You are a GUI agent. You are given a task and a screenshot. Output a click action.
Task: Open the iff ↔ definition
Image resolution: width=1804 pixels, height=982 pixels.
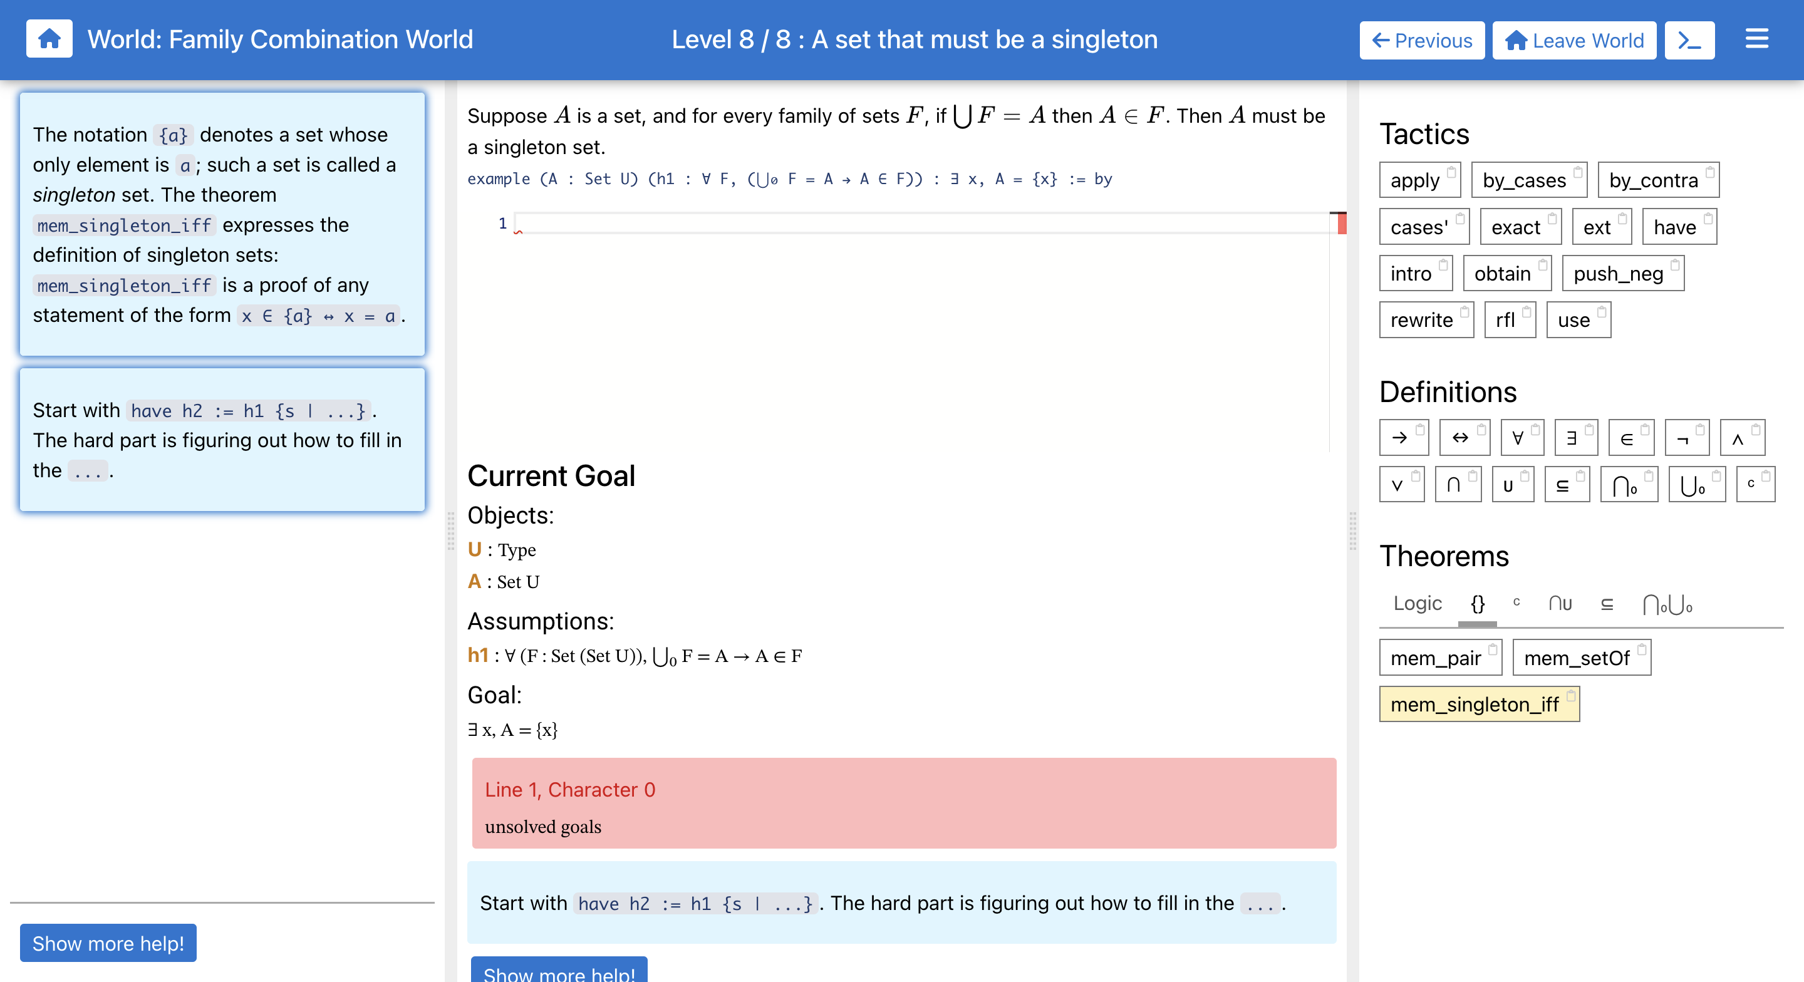(x=1465, y=438)
